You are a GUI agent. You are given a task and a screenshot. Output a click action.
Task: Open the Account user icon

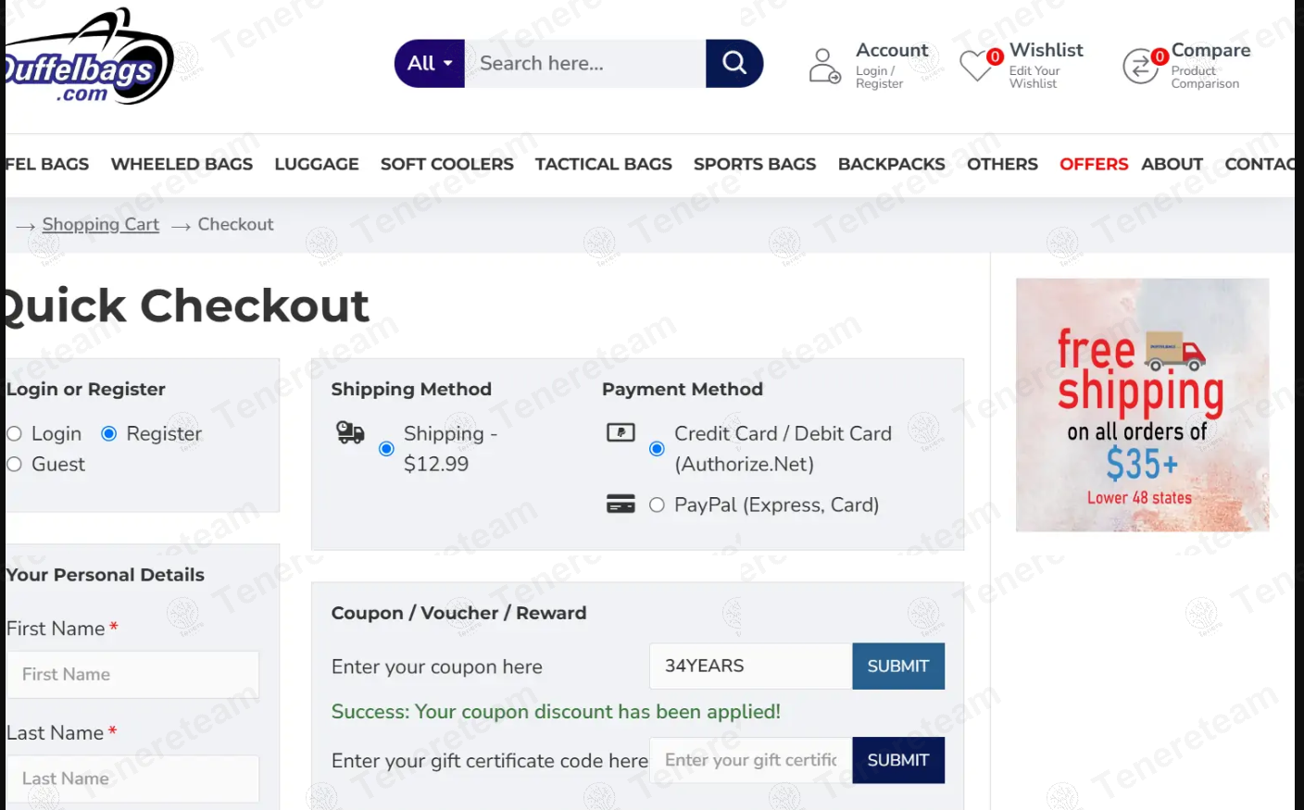pos(823,66)
